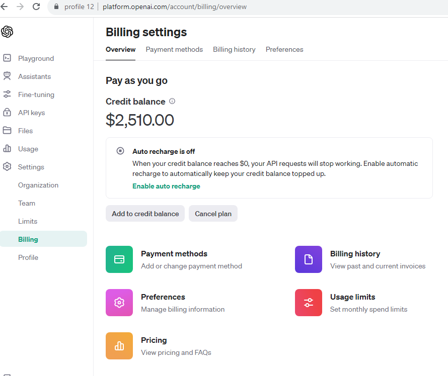
Task: Click the OpenAI logo icon
Action: click(x=7, y=32)
